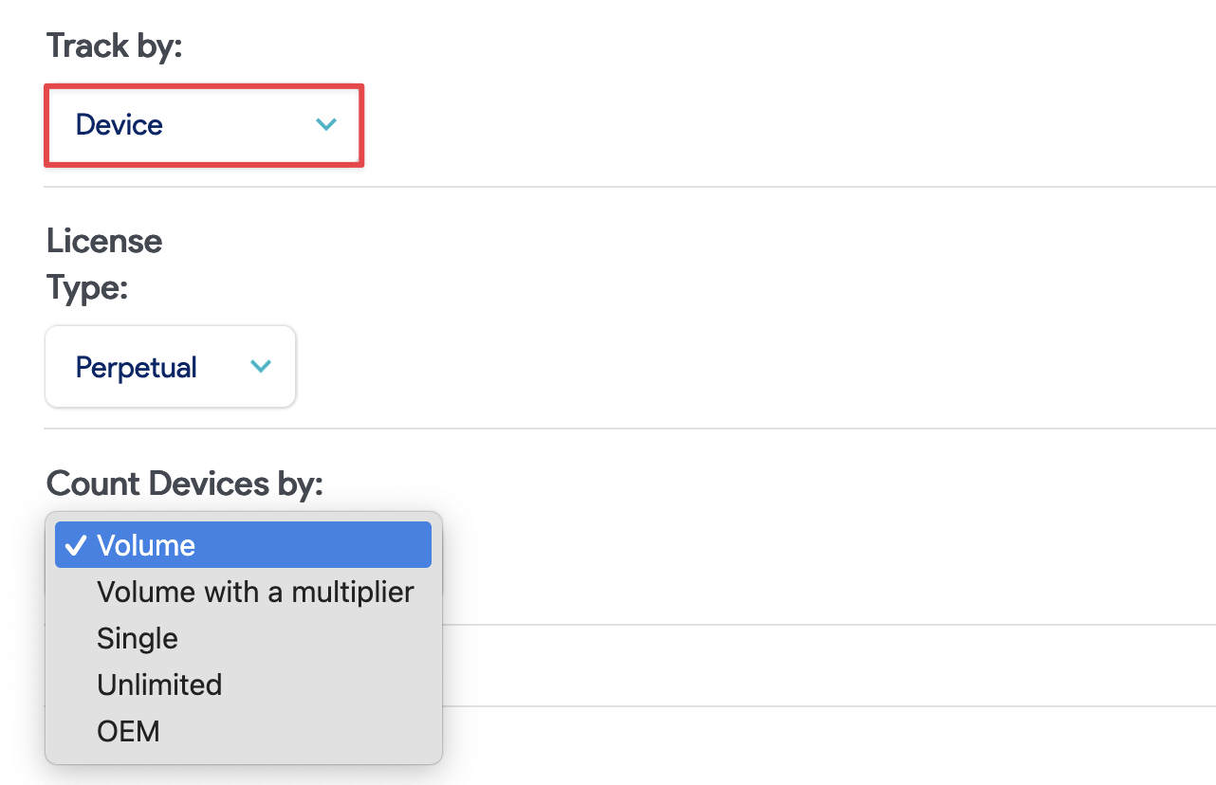Click the word Type: in the label
Image resolution: width=1216 pixels, height=785 pixels.
[86, 286]
